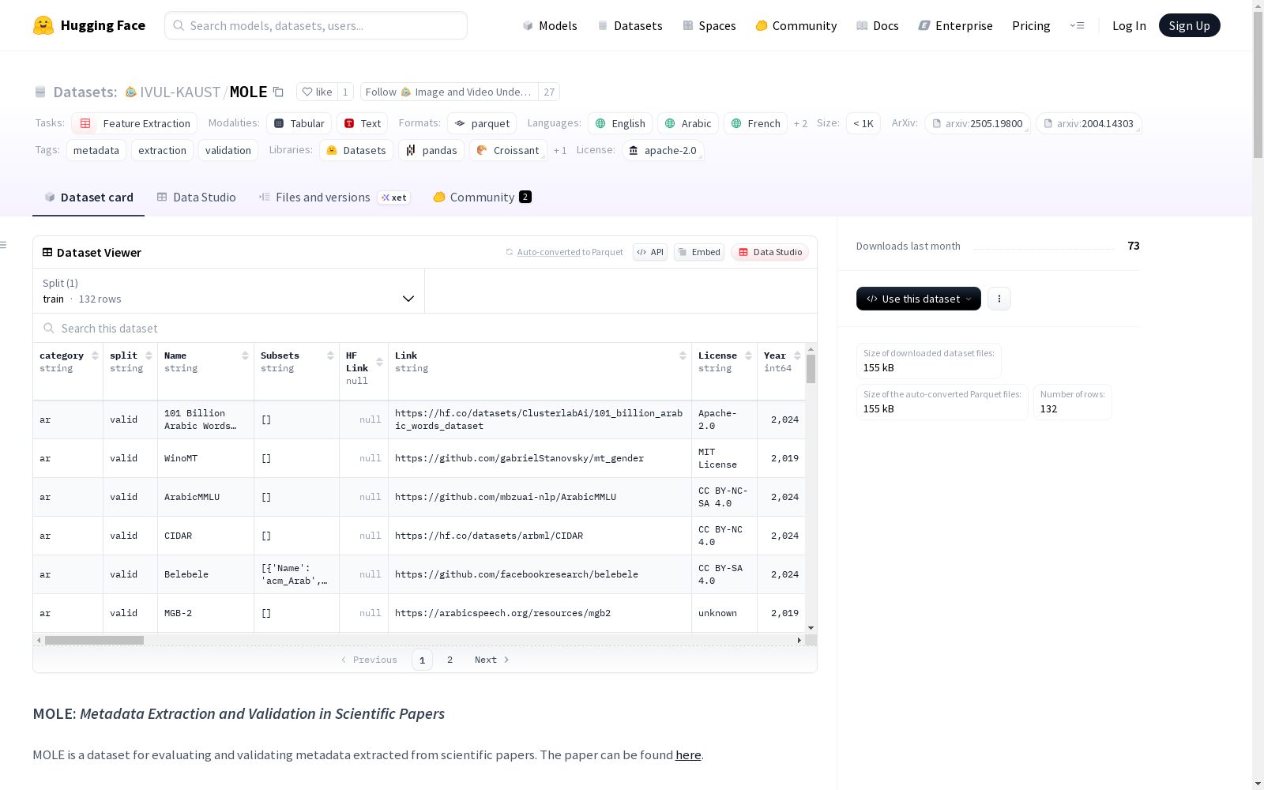
Task: Go to Next page of rows
Action: 492,660
